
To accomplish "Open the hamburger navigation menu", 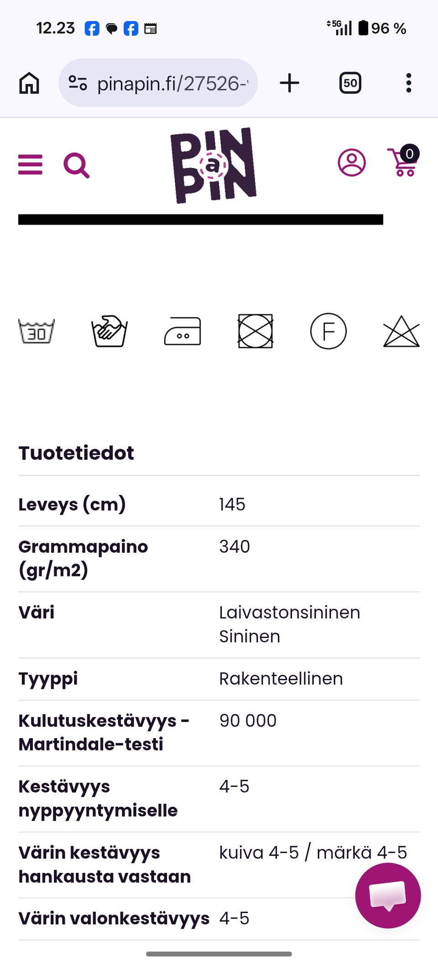I will pos(30,164).
